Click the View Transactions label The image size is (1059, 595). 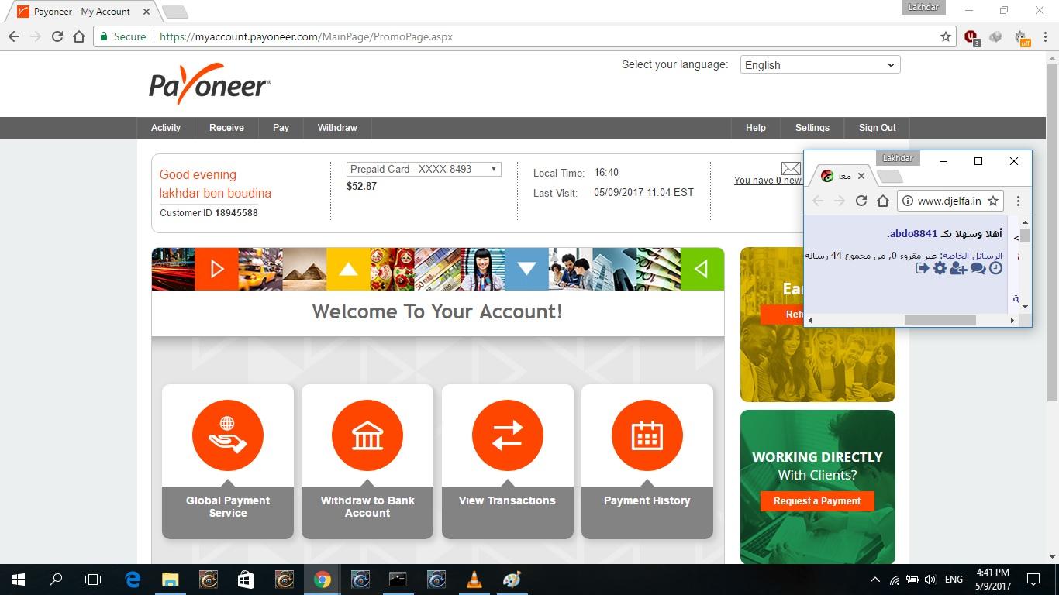[507, 500]
